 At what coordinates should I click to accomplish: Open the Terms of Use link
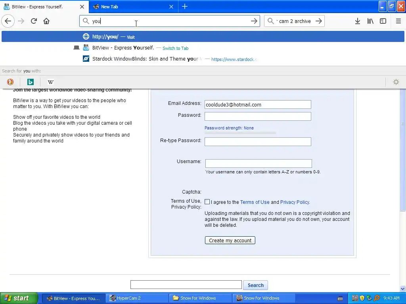click(x=255, y=202)
